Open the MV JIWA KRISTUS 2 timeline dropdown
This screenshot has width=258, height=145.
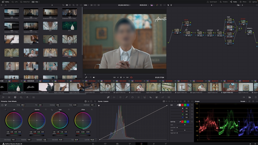(124, 5)
